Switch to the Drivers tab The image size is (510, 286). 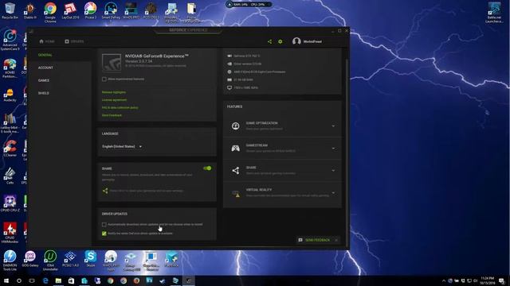(74, 41)
